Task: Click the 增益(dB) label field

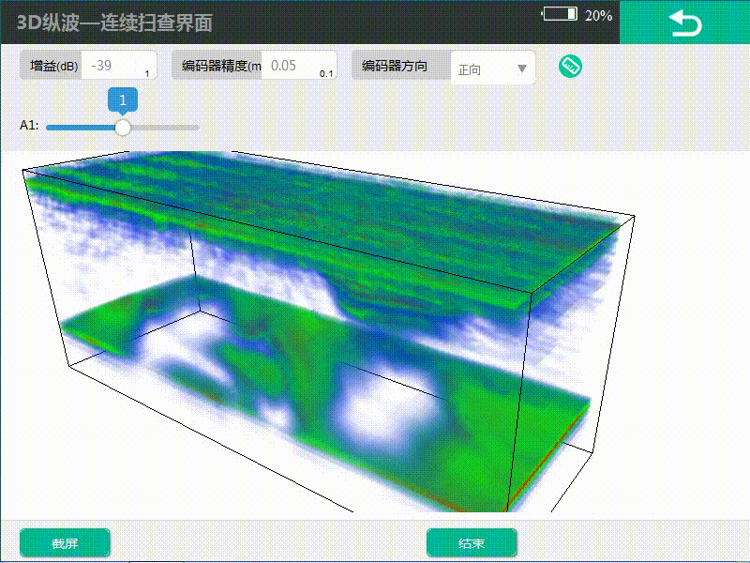Action: click(x=54, y=67)
